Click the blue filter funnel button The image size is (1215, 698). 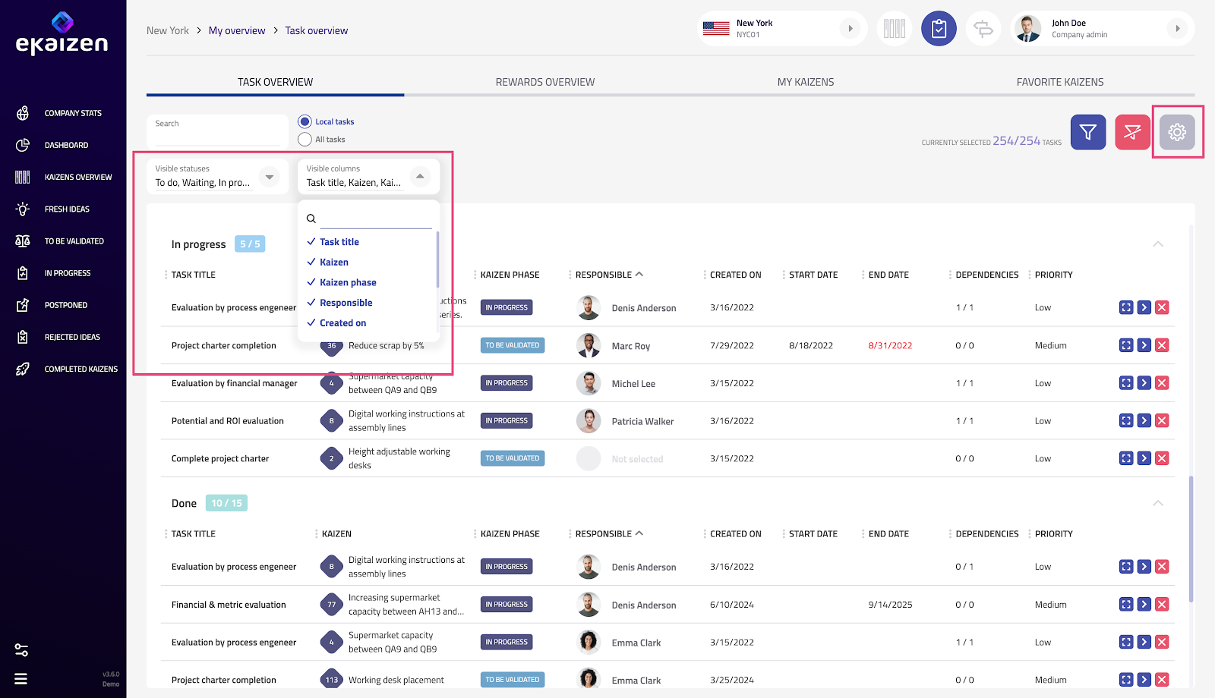[1088, 132]
